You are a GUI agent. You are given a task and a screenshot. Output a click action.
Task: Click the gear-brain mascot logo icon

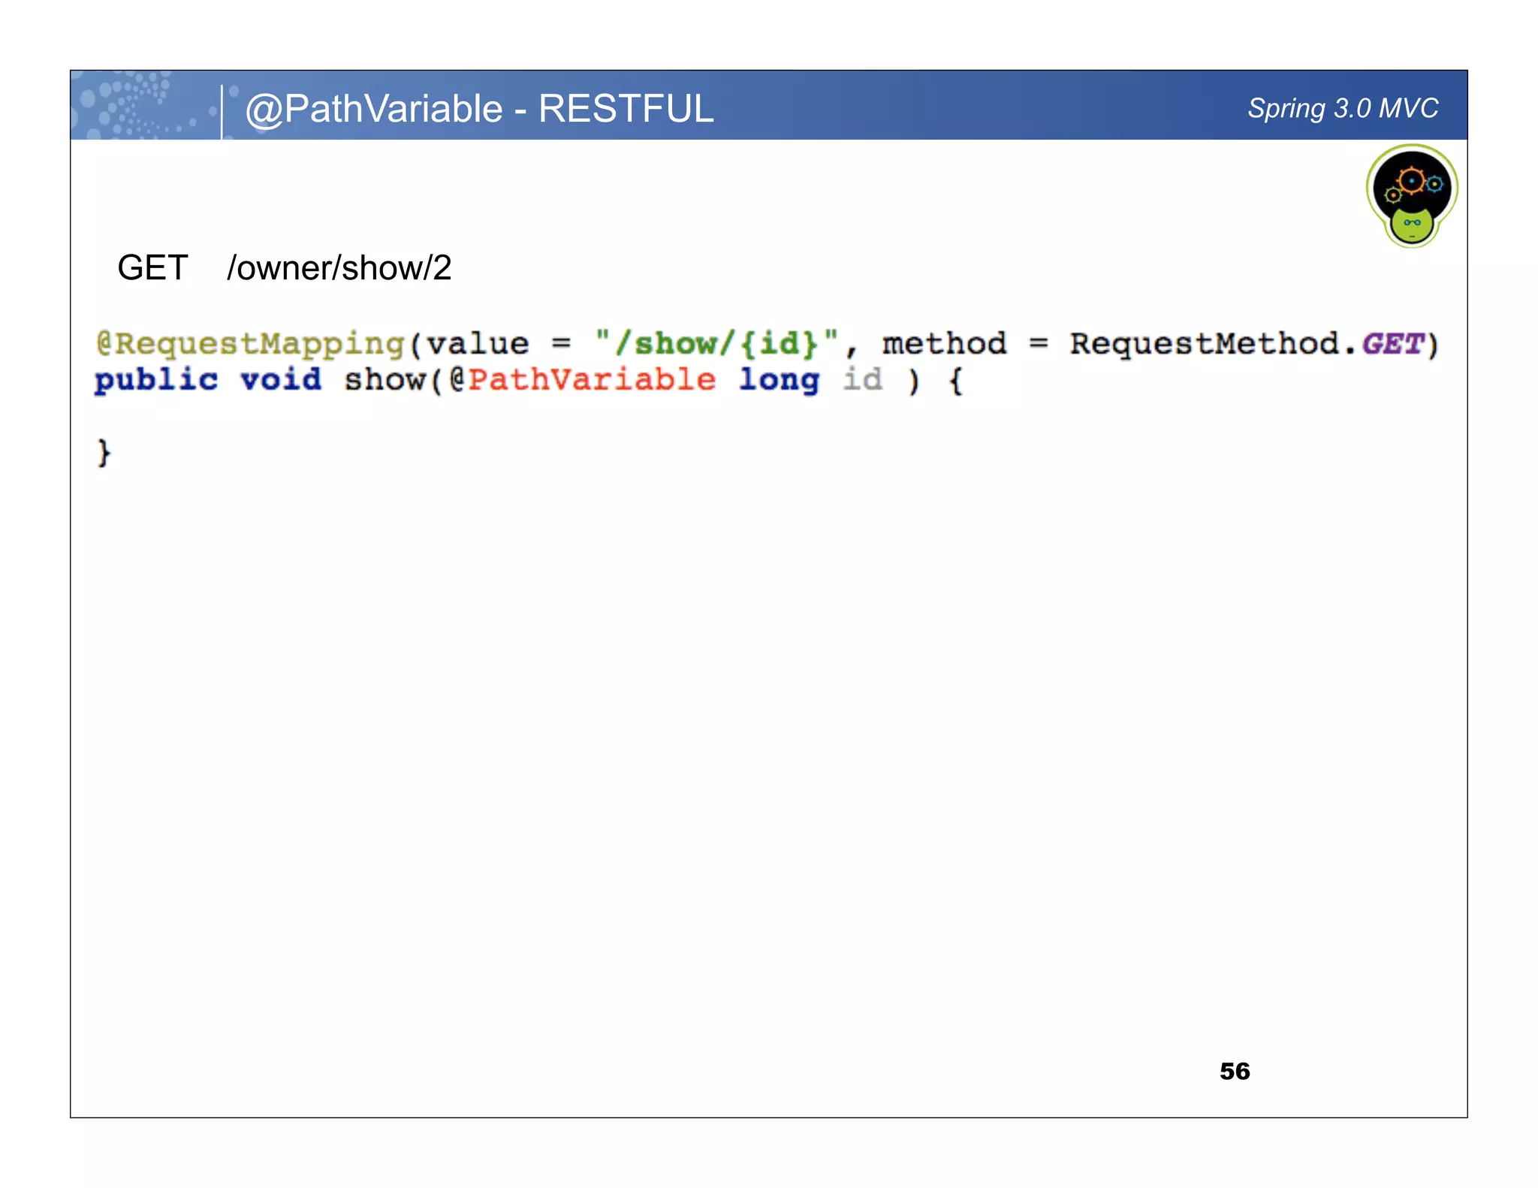pyautogui.click(x=1411, y=196)
